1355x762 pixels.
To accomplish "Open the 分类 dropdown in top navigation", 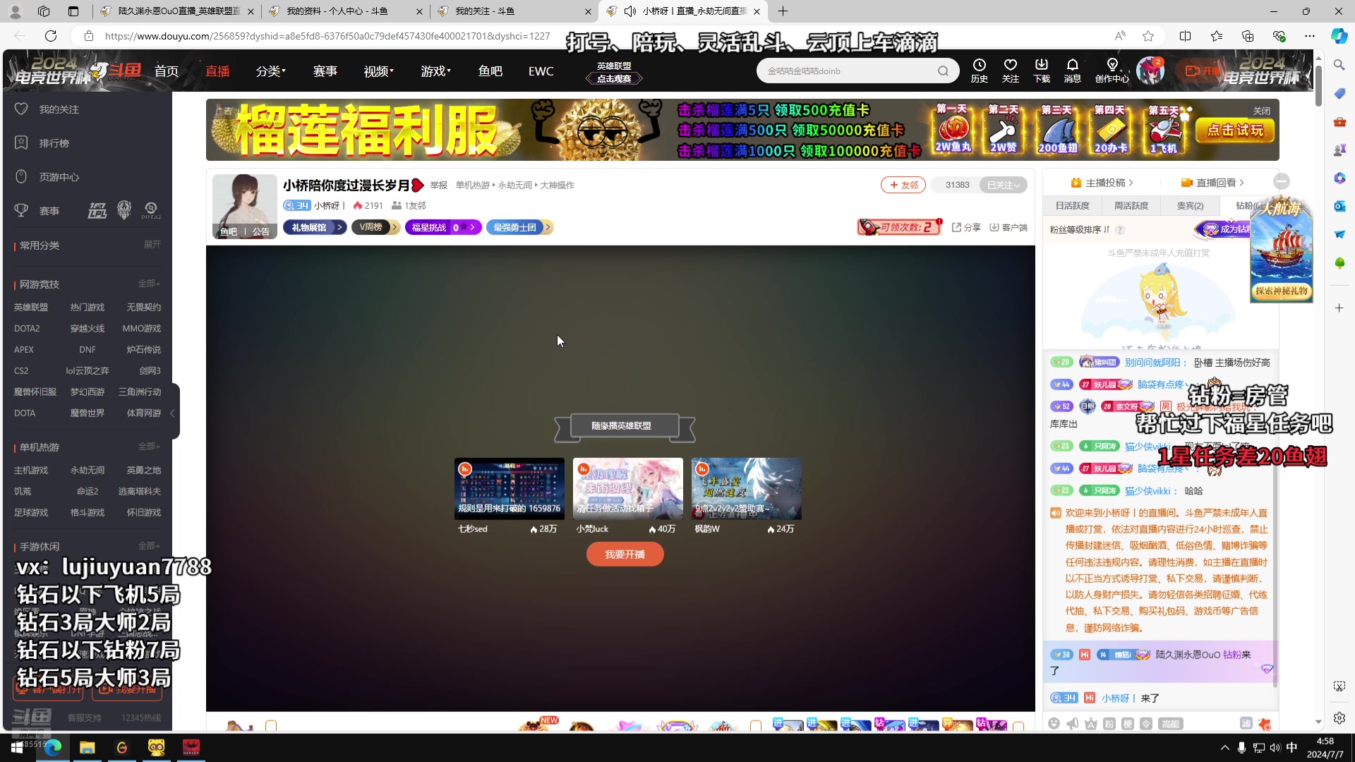I will click(x=270, y=71).
